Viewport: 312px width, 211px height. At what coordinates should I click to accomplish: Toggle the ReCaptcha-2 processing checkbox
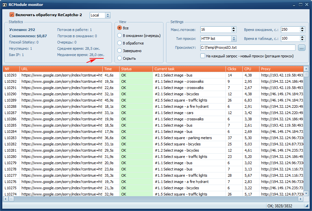pyautogui.click(x=12, y=15)
